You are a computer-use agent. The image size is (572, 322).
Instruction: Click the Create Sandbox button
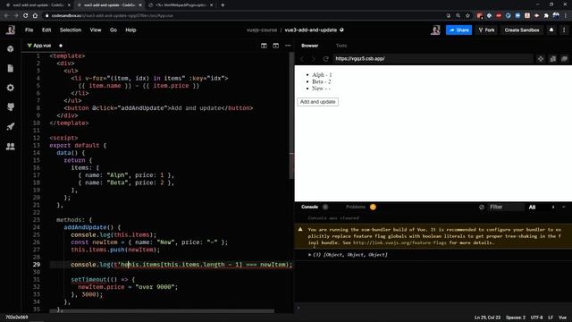click(522, 30)
